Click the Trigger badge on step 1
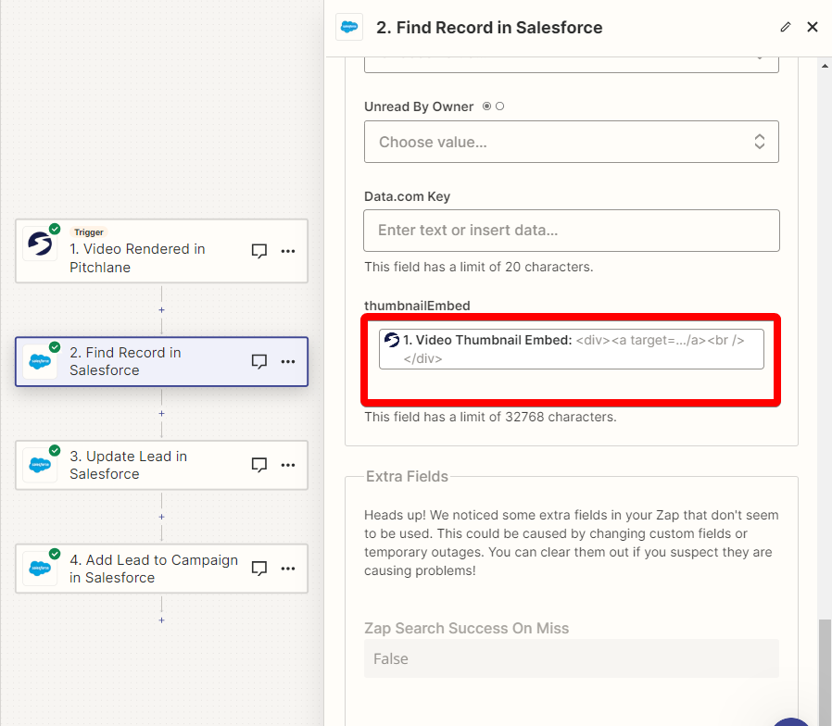832x726 pixels. [89, 232]
